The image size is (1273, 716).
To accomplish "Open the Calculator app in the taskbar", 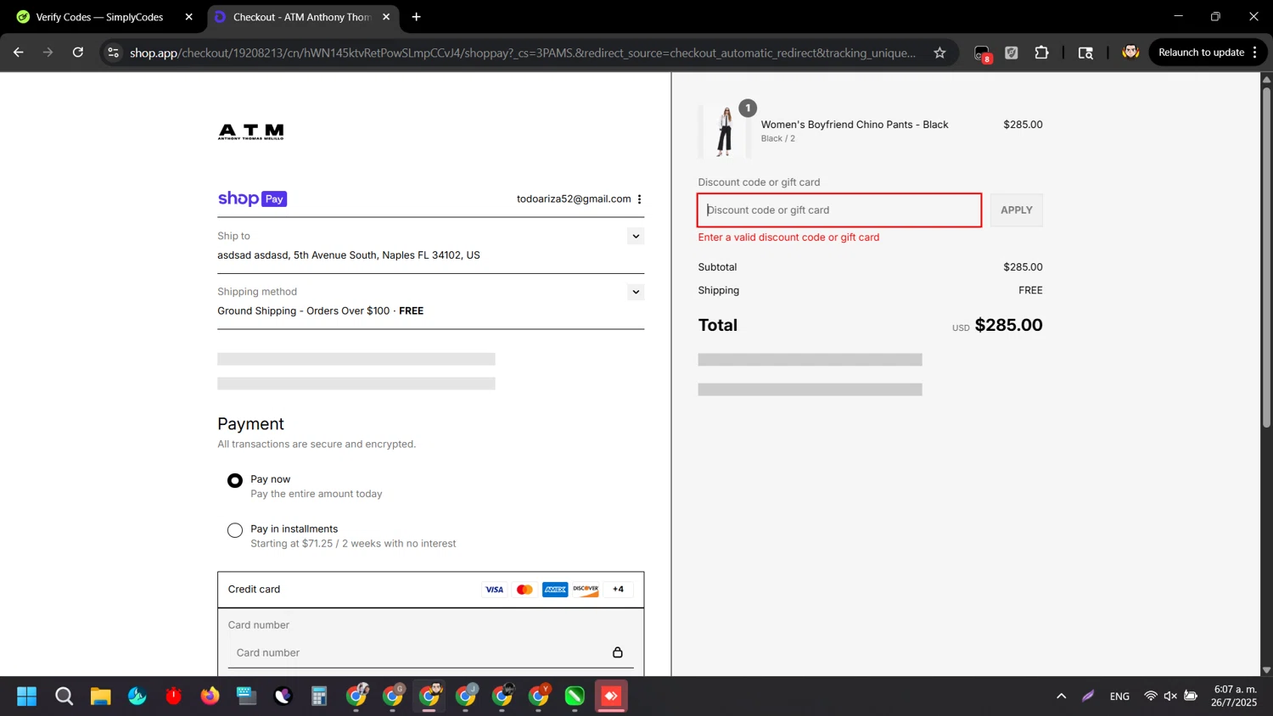I will (x=319, y=696).
